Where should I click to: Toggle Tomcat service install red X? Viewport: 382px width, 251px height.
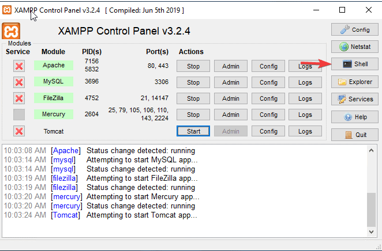pos(19,131)
